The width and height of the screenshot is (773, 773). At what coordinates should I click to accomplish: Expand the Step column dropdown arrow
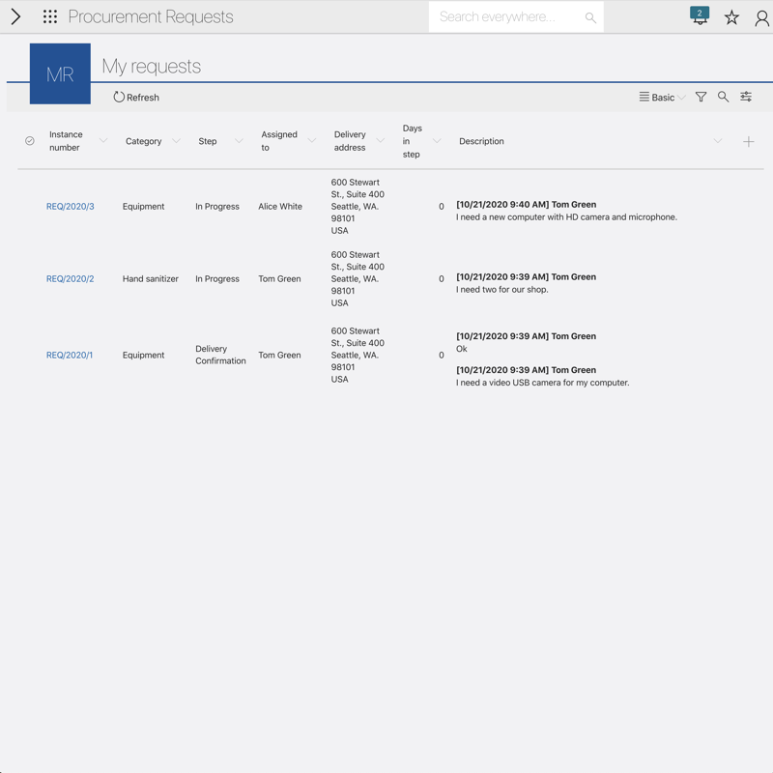point(239,142)
